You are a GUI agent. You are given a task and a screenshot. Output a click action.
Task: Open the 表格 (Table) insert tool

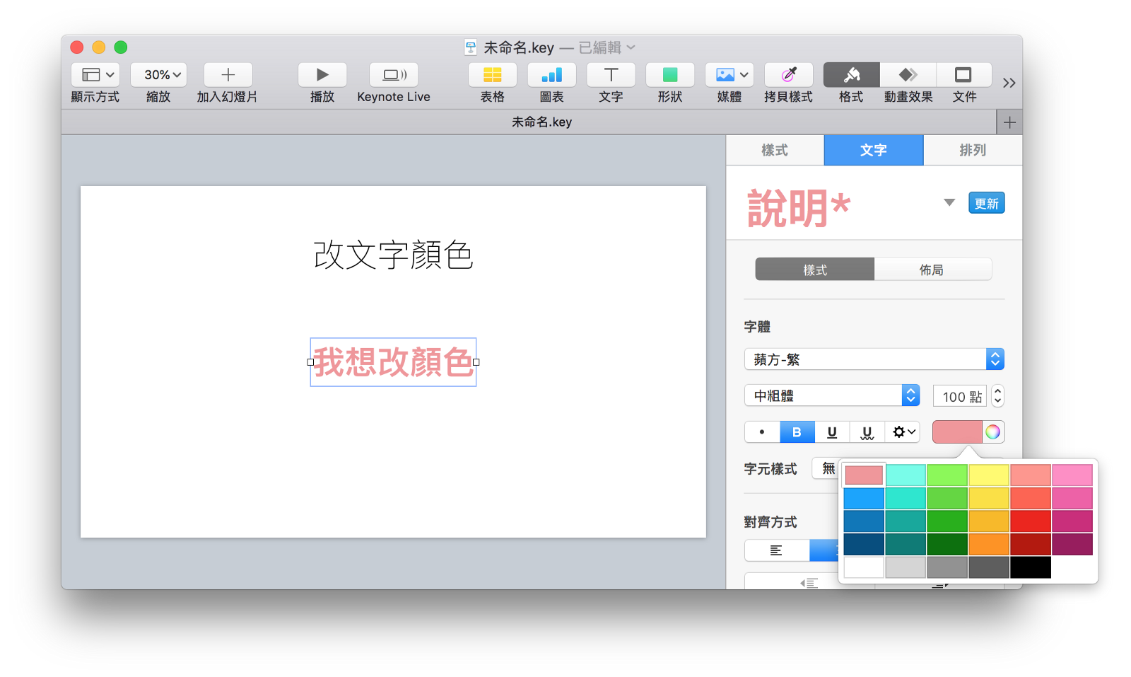click(492, 75)
